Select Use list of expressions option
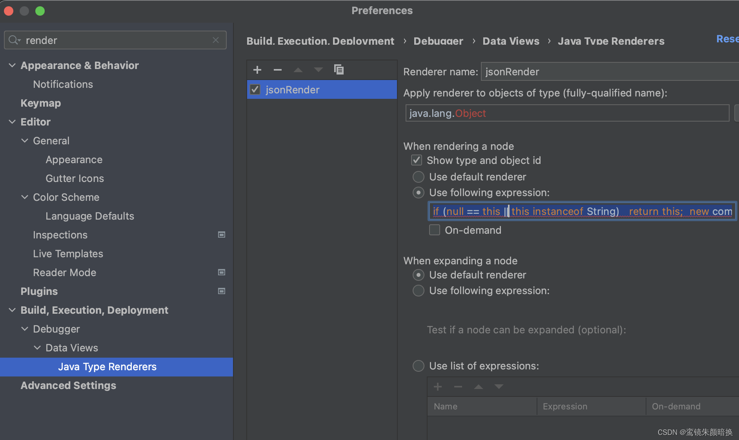Image resolution: width=739 pixels, height=440 pixels. point(419,366)
